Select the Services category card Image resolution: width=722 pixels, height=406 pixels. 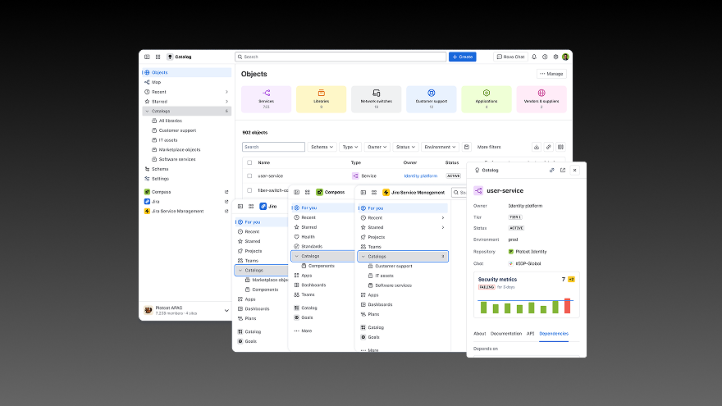click(x=266, y=98)
